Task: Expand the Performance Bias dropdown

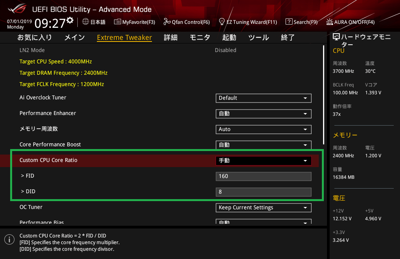Action: pos(264,221)
